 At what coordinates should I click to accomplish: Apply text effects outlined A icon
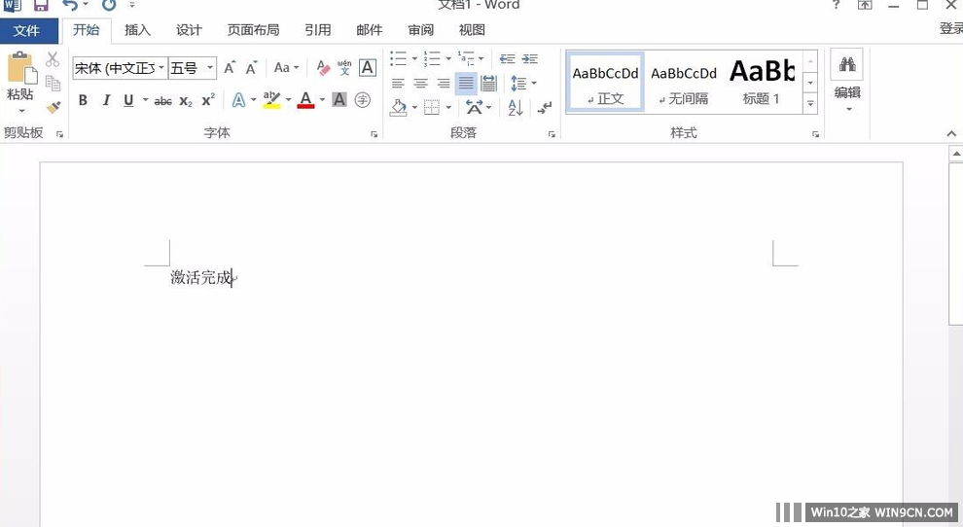click(x=238, y=99)
